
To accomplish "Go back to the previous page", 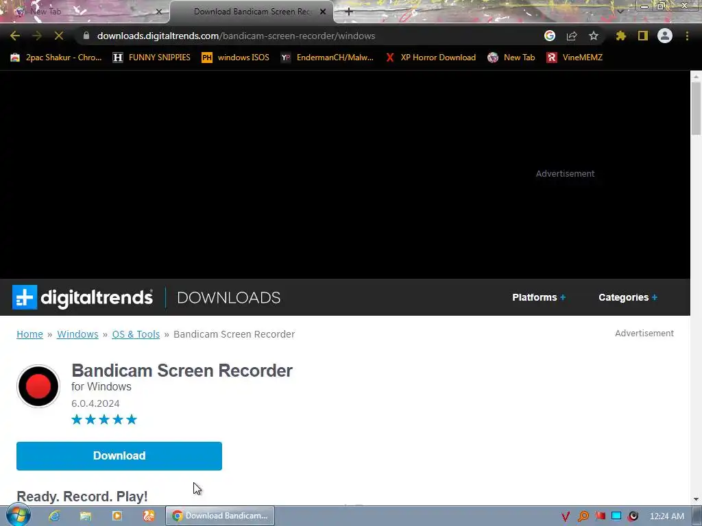I will click(x=15, y=36).
